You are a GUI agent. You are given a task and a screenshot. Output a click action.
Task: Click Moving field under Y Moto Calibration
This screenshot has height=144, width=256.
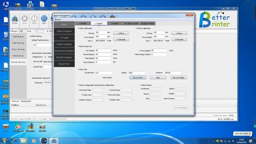point(101,32)
